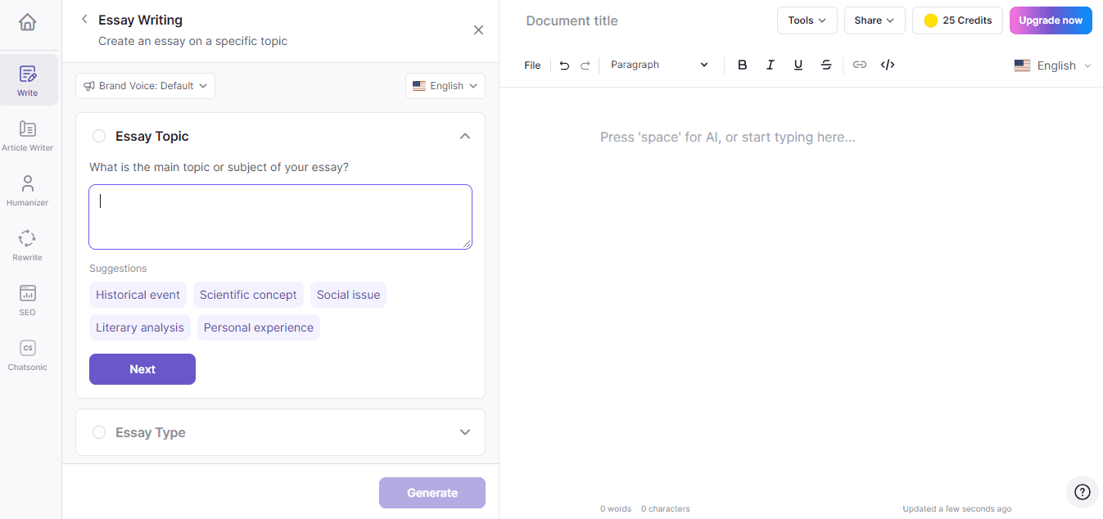Click the Next button
1103x519 pixels.
(142, 369)
